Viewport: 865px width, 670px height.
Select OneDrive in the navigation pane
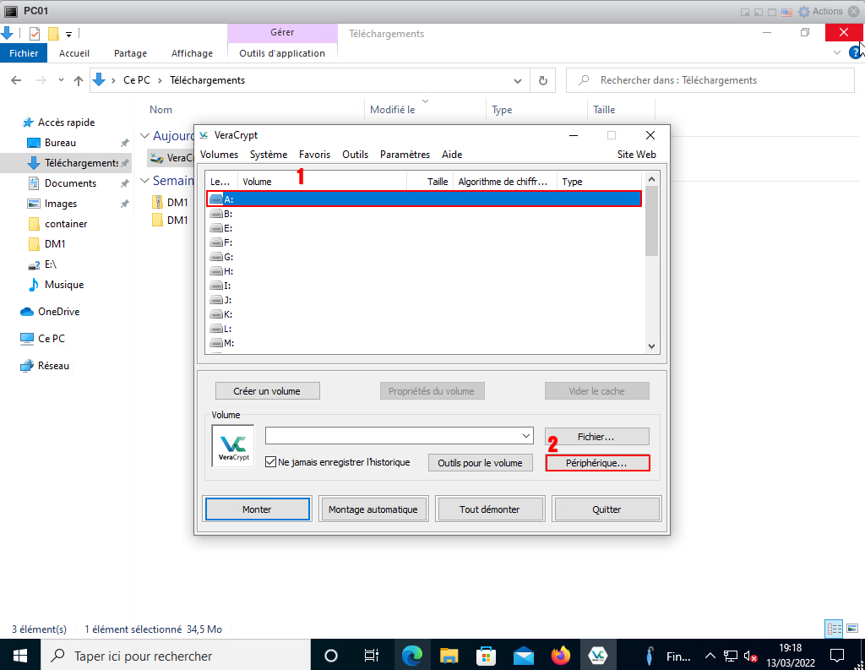pyautogui.click(x=58, y=312)
